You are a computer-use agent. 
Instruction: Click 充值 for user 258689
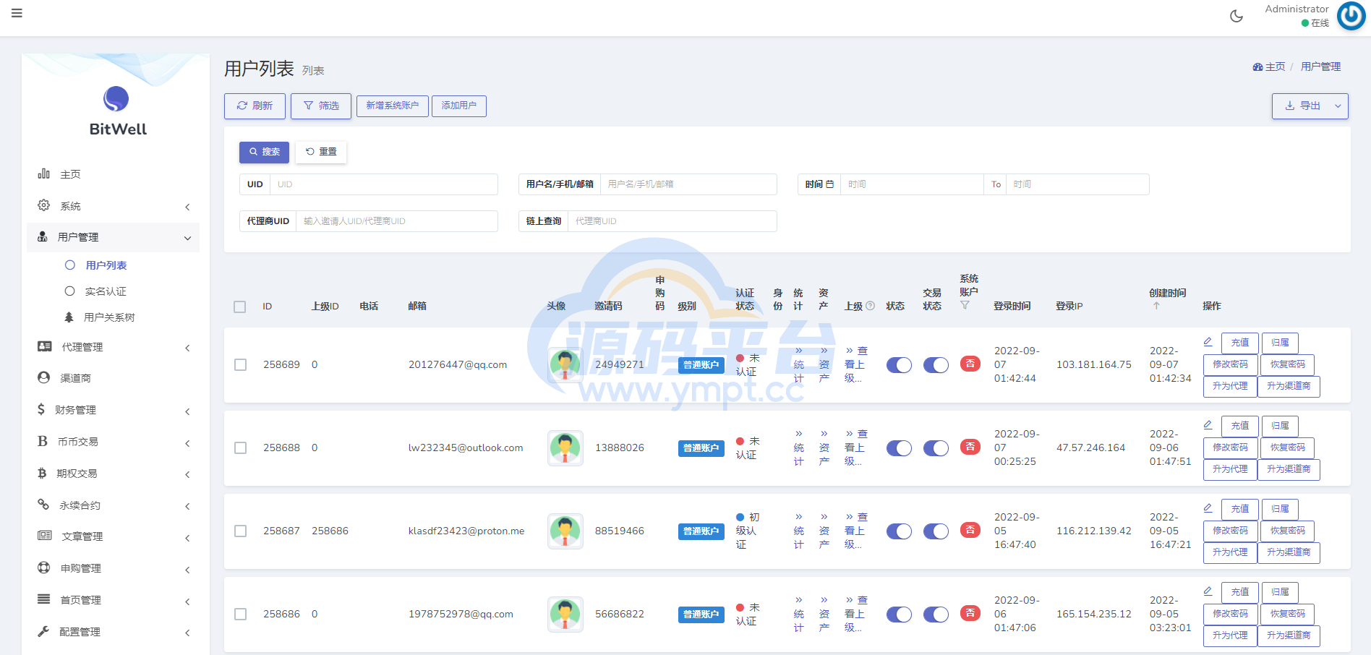[x=1240, y=343]
